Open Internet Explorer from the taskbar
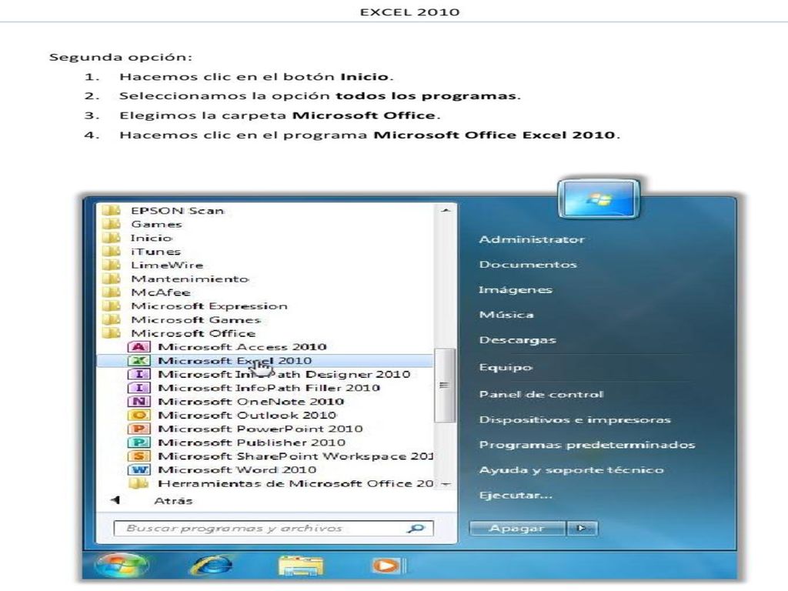 pos(212,566)
